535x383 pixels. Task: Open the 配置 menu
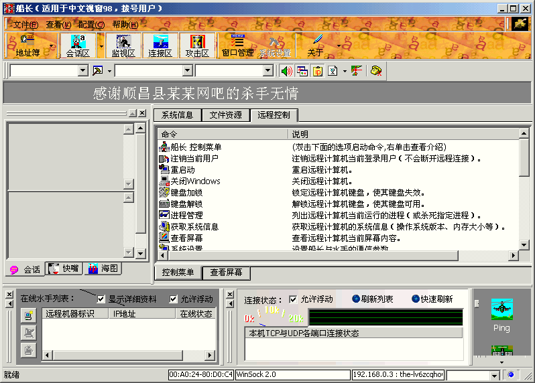(x=91, y=25)
